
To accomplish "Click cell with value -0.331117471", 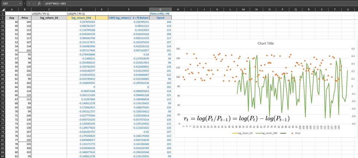I will [x=81, y=42].
